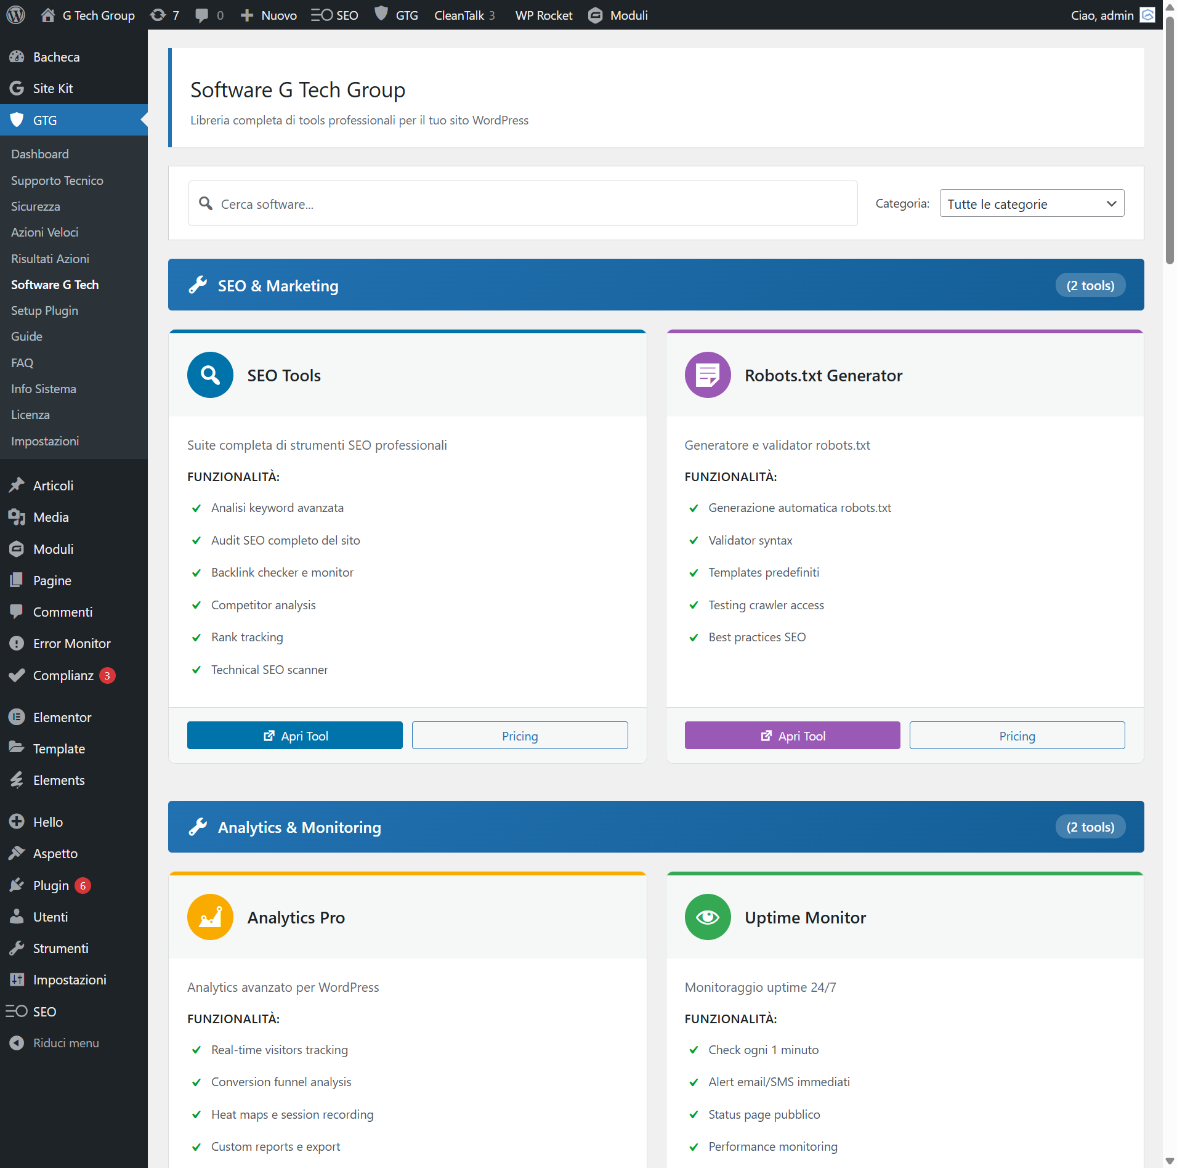
Task: Click the page vertical scrollbar
Action: point(1170,142)
